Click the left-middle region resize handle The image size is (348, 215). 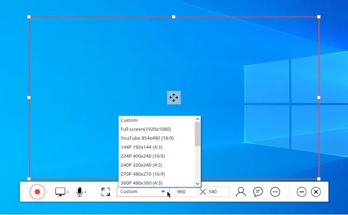[x=29, y=97]
